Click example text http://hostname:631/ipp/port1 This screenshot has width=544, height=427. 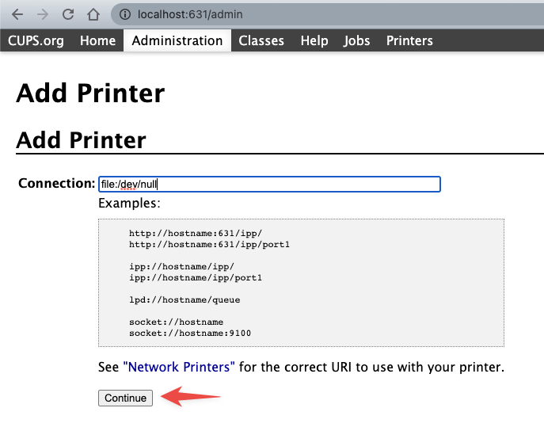click(x=210, y=245)
